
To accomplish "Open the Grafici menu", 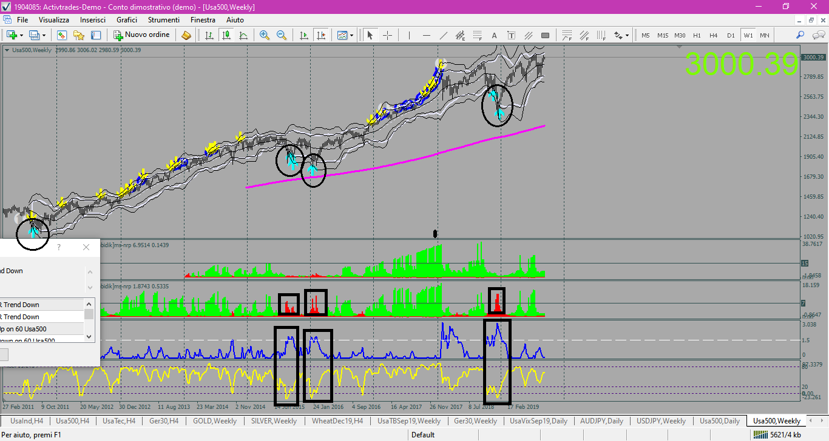I will pyautogui.click(x=127, y=20).
